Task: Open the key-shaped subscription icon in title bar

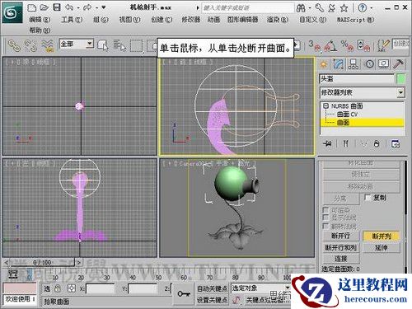Action: click(320, 8)
